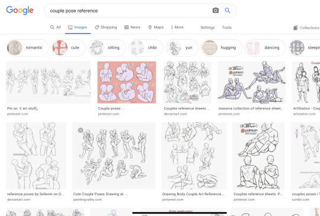This screenshot has width=320, height=216.
Task: Choose the hugging filter chip
Action: point(222,48)
